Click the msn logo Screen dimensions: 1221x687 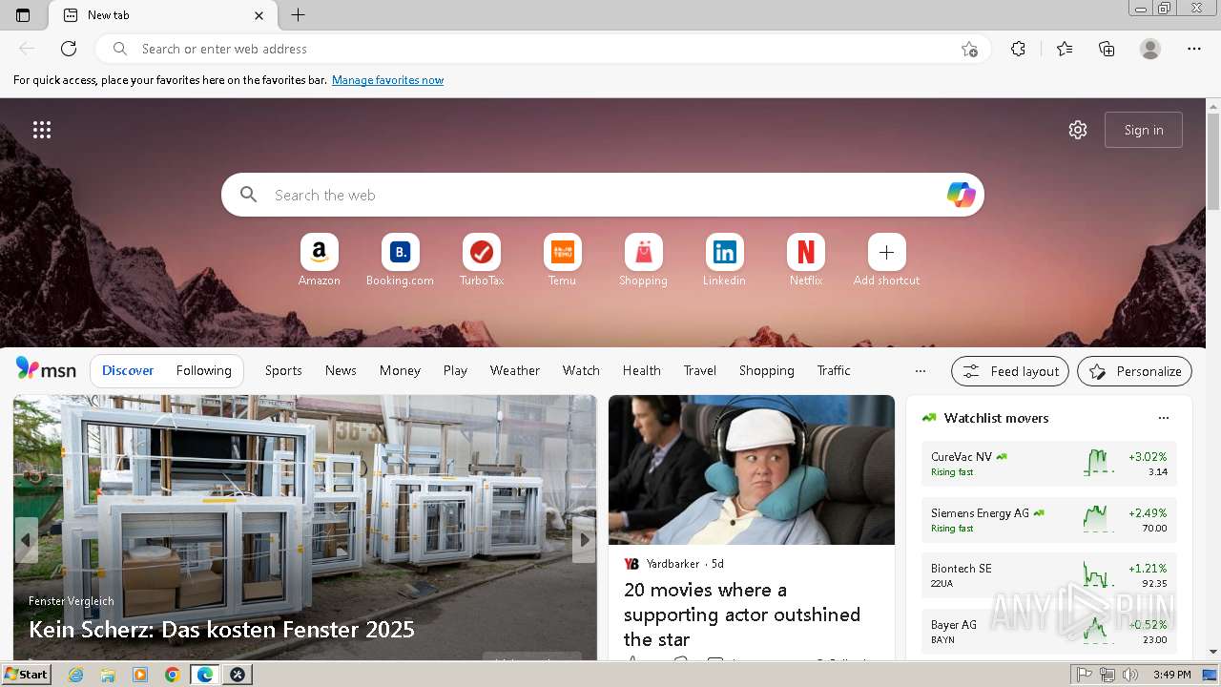tap(46, 369)
